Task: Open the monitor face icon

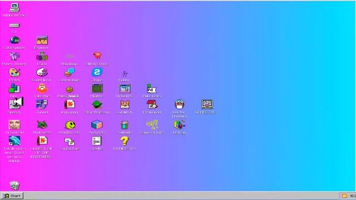Action: pos(207,104)
